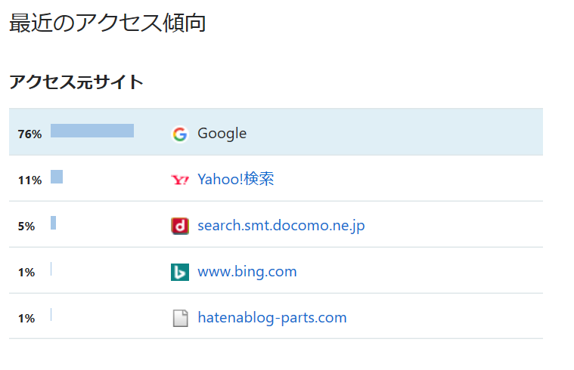Click the 1% label in the hatenablog-parts row

point(26,319)
